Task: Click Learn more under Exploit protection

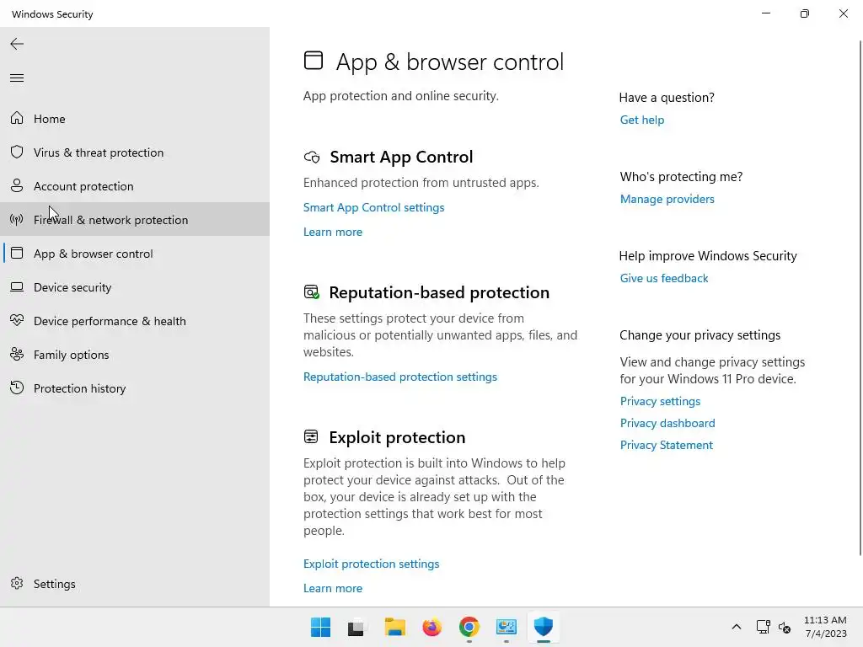Action: point(332,588)
